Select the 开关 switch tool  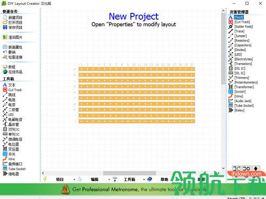point(9,154)
